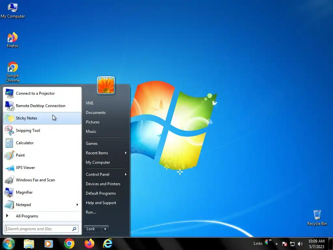Screen dimensions: 333x250
Task: Click the Chrome icon in Links toolbar
Action: 266,242
